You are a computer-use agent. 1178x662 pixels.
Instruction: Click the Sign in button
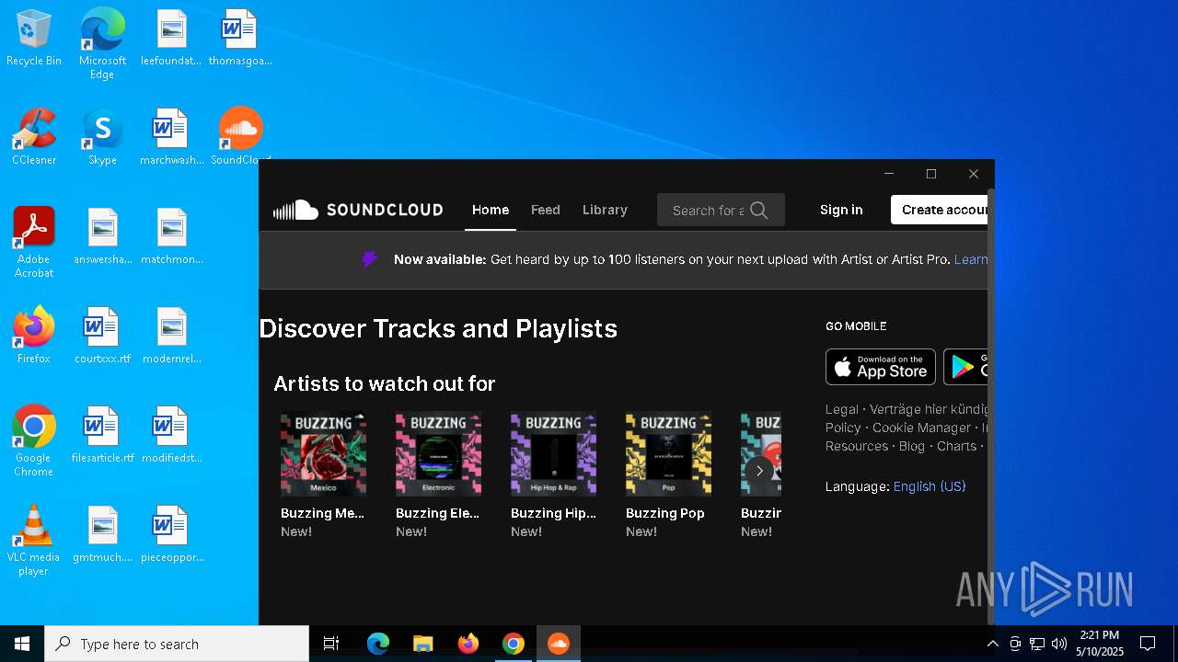(841, 210)
